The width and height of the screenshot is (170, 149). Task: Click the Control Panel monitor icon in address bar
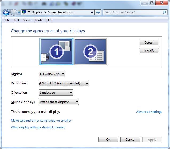[24, 12]
